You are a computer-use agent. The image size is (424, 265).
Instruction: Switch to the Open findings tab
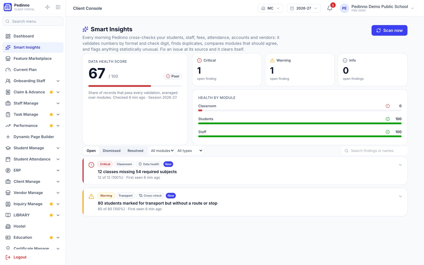pyautogui.click(x=91, y=151)
